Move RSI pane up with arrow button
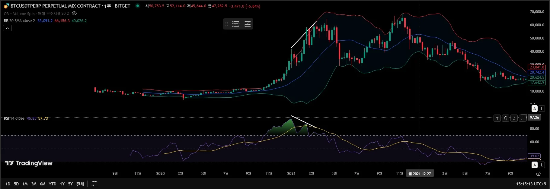Image resolution: width=550 pixels, height=189 pixels. click(497, 118)
